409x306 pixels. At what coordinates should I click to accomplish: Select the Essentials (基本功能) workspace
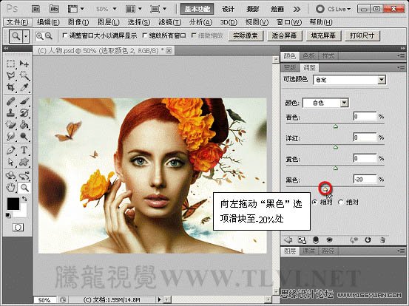point(197,9)
